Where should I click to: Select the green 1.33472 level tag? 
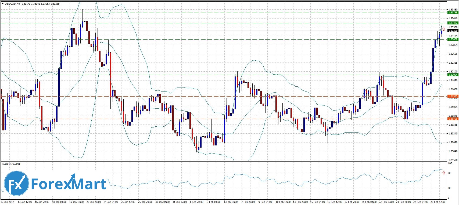(x=453, y=23)
